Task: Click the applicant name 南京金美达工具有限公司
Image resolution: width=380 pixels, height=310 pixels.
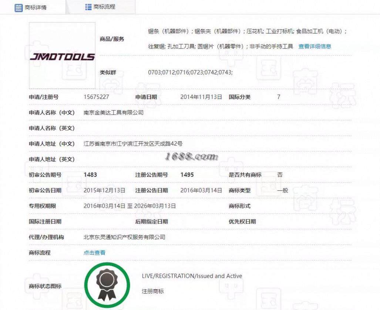Action: (x=114, y=113)
